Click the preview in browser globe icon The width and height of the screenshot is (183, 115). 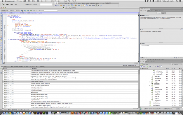[x=25, y=11]
